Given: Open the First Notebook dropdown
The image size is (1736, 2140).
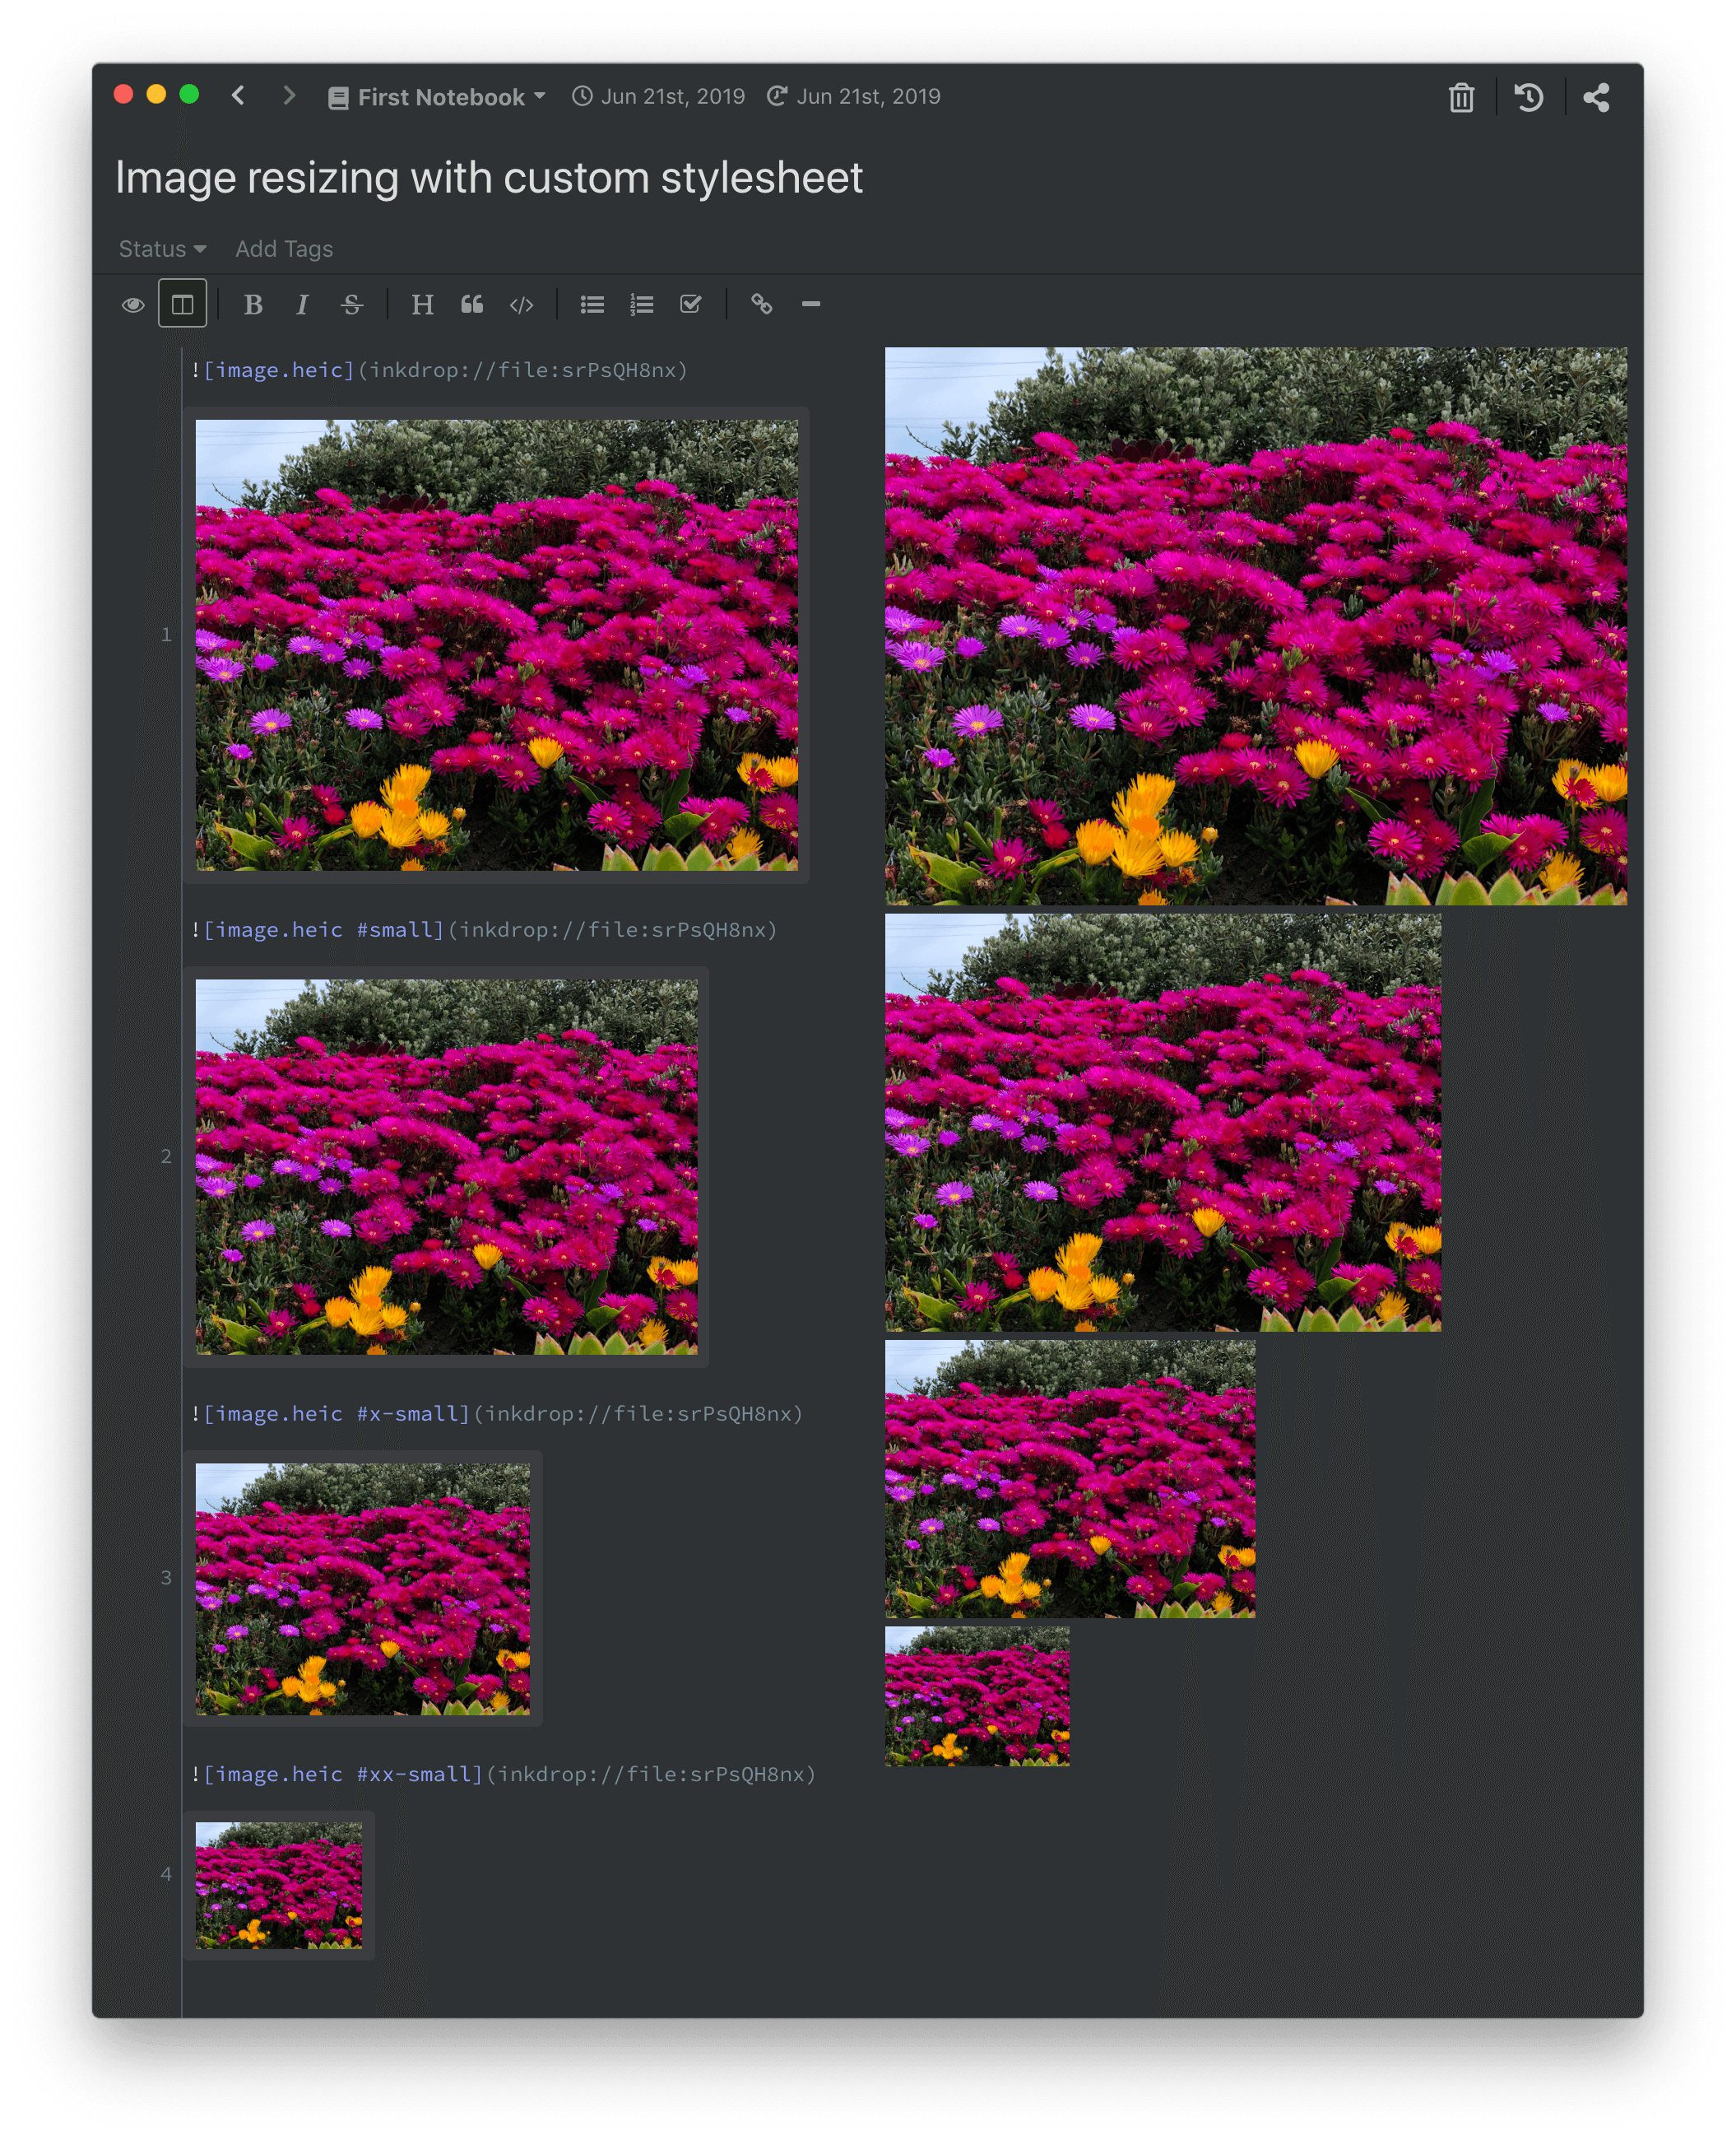Looking at the screenshot, I should pyautogui.click(x=438, y=97).
